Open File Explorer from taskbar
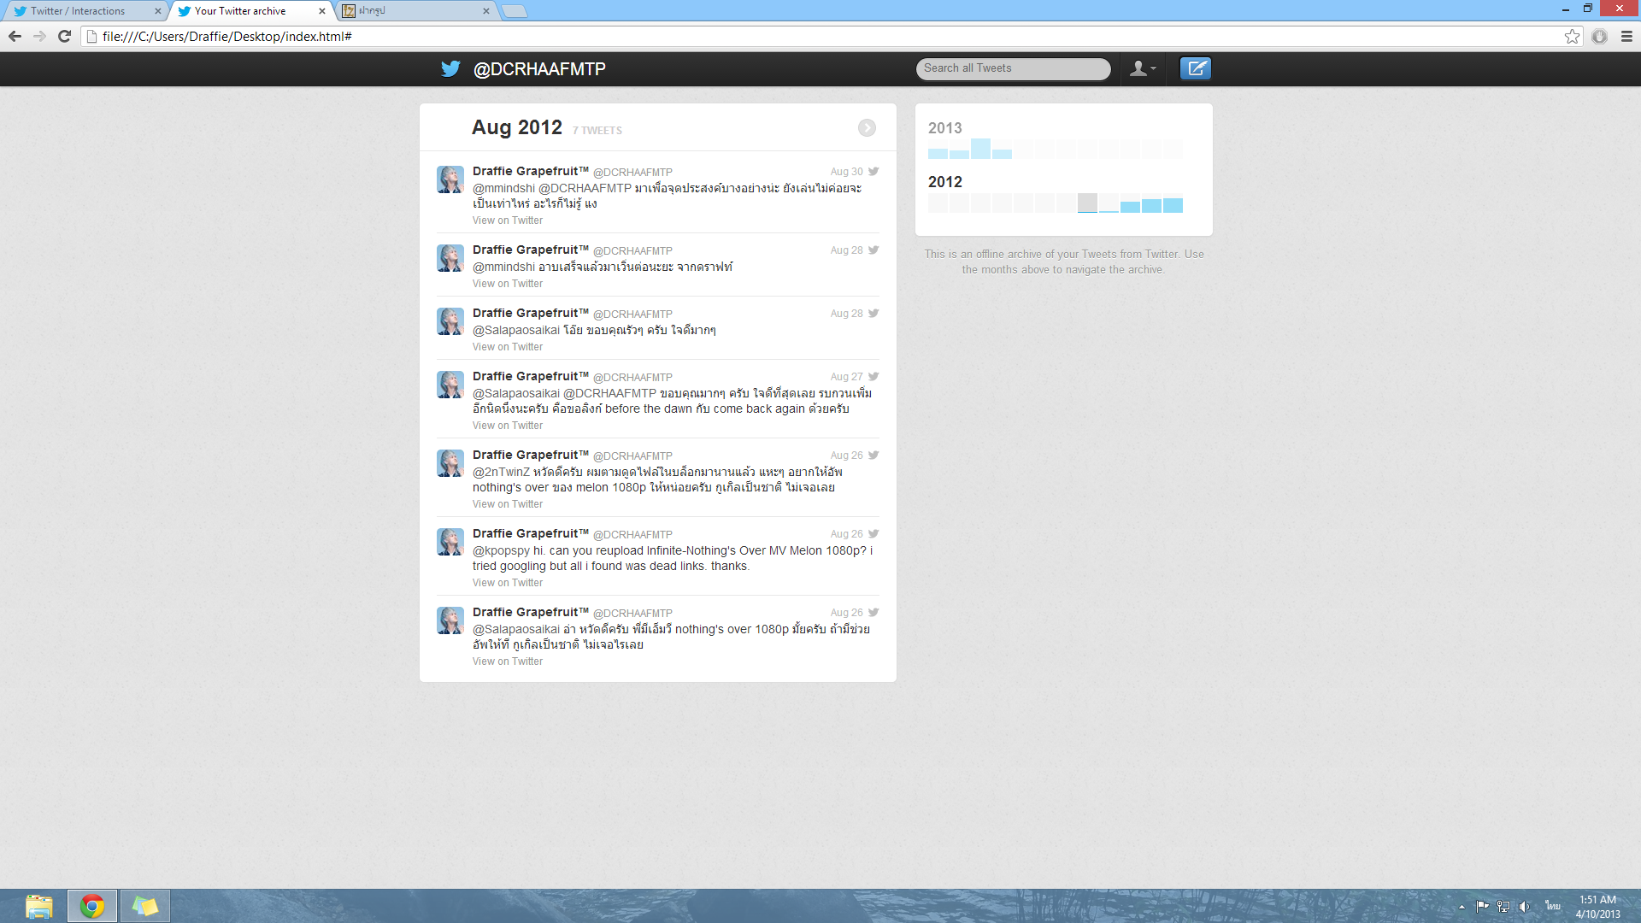Image resolution: width=1641 pixels, height=923 pixels. [x=38, y=906]
